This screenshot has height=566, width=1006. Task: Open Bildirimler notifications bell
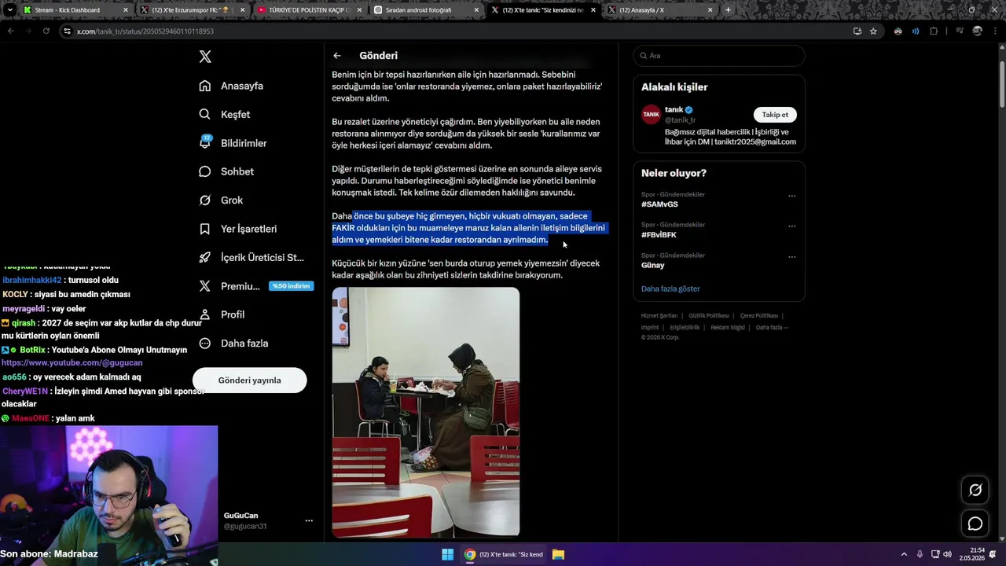(205, 143)
